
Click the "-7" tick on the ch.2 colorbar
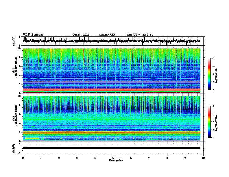tap(213, 137)
